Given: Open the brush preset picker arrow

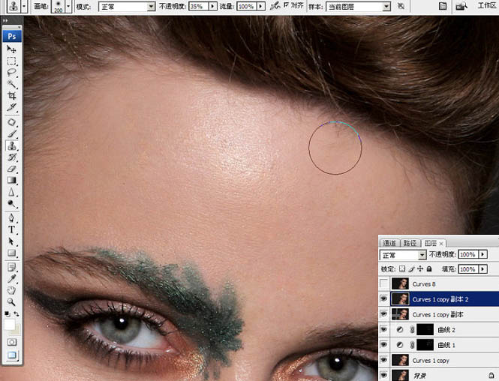Looking at the screenshot, I should [x=68, y=6].
